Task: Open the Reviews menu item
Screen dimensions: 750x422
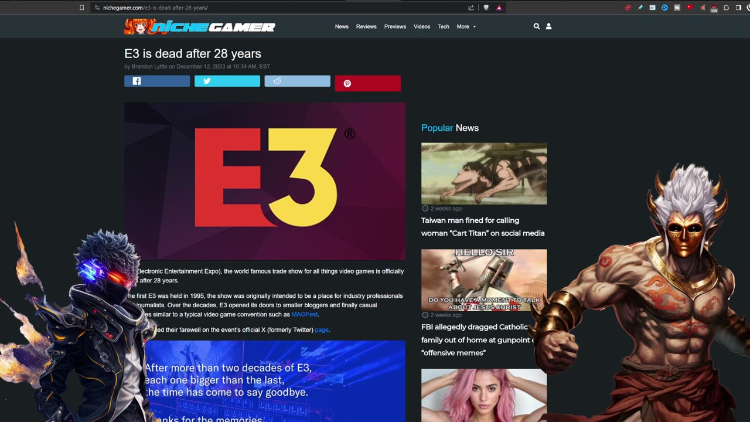Action: (366, 26)
